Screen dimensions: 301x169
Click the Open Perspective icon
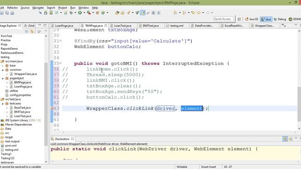coord(239,19)
